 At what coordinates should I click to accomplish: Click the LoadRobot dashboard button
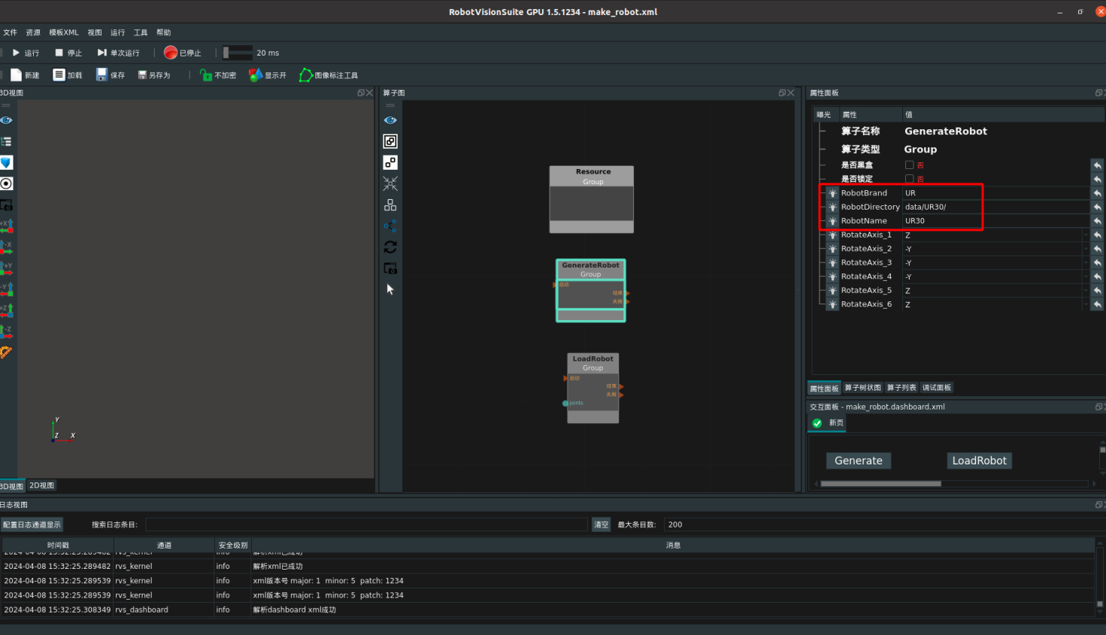coord(979,461)
